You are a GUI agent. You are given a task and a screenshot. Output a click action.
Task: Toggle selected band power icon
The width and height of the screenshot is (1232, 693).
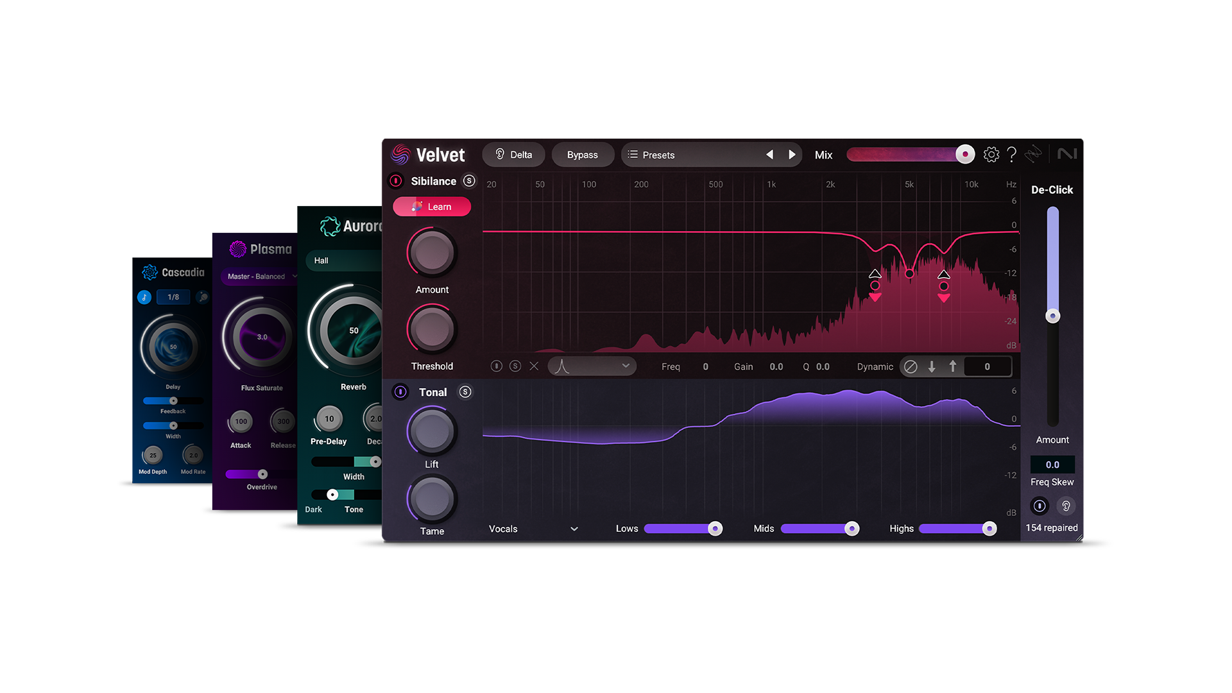pyautogui.click(x=496, y=366)
